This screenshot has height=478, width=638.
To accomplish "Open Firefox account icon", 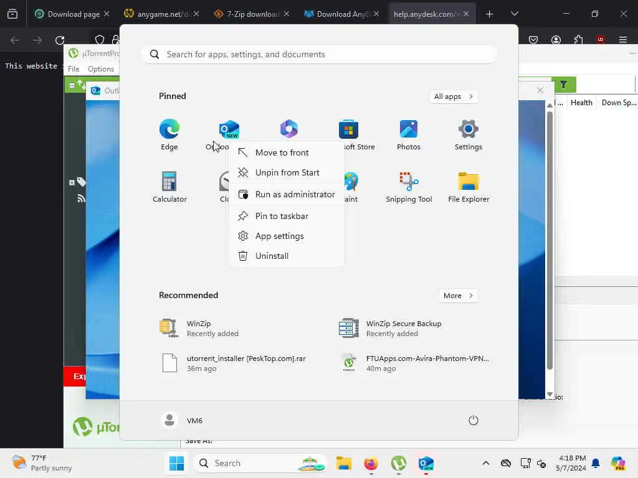I will [x=556, y=39].
